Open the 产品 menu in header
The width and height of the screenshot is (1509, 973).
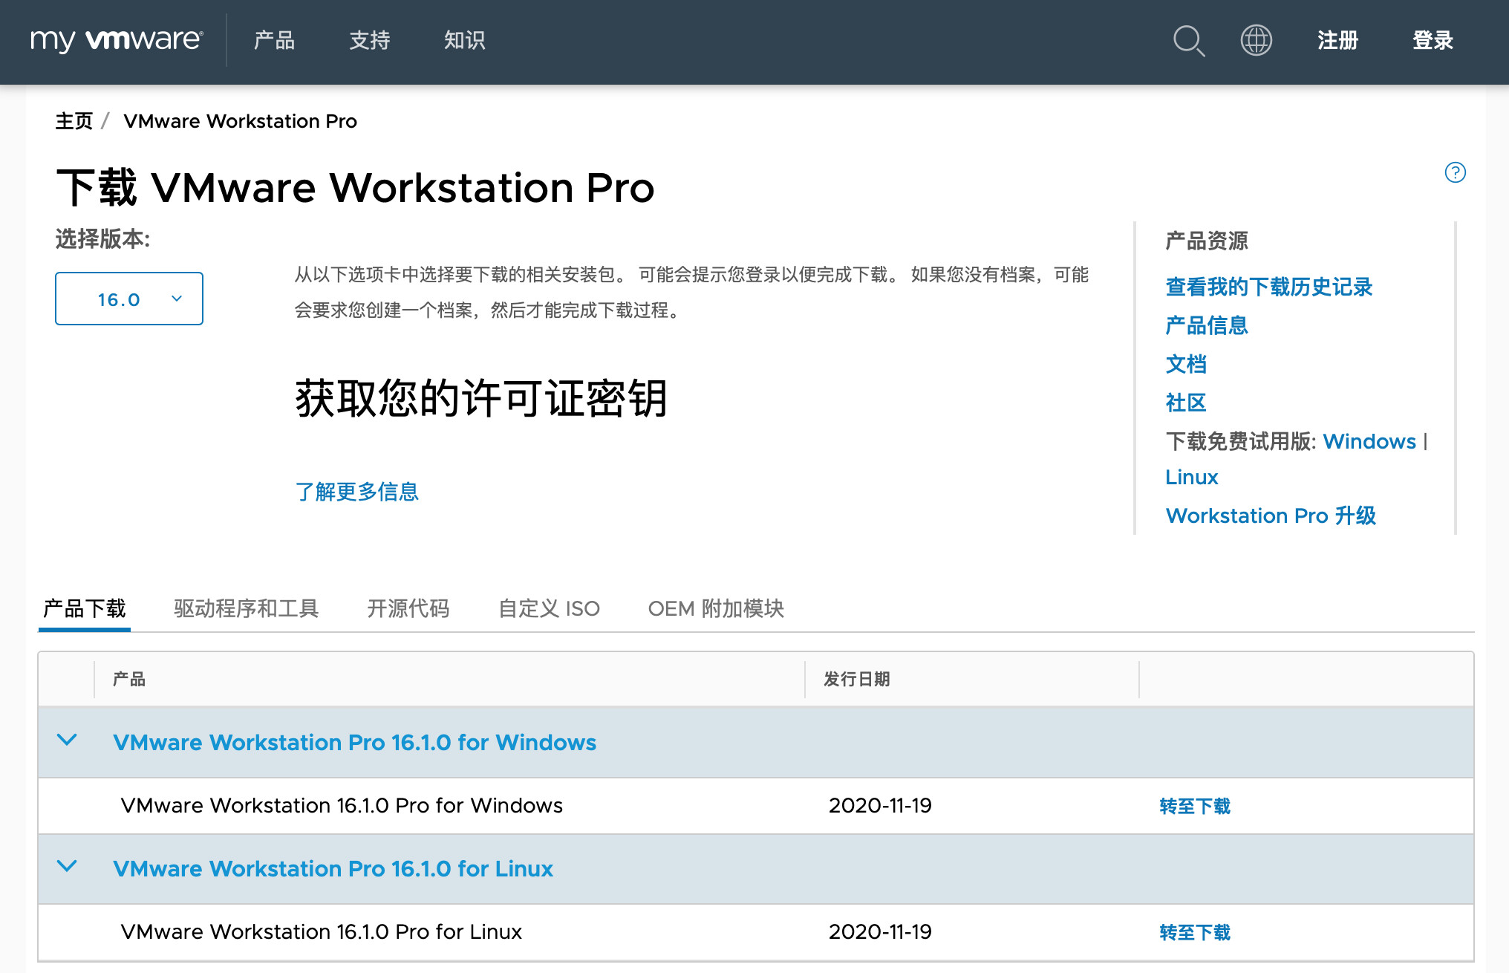pyautogui.click(x=274, y=40)
